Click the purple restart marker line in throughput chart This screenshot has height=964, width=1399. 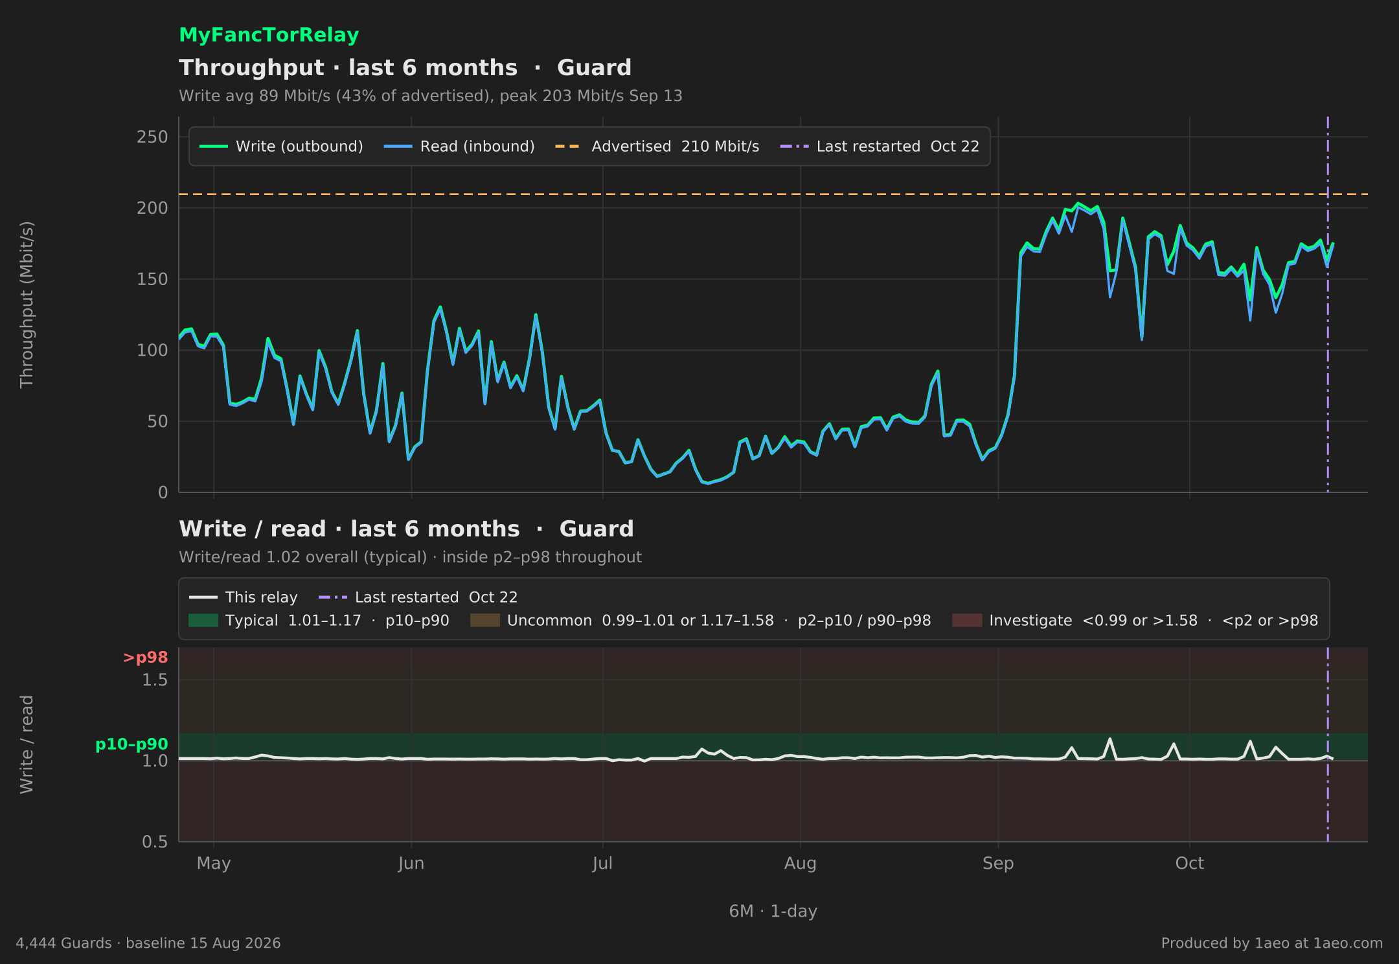pyautogui.click(x=1328, y=304)
